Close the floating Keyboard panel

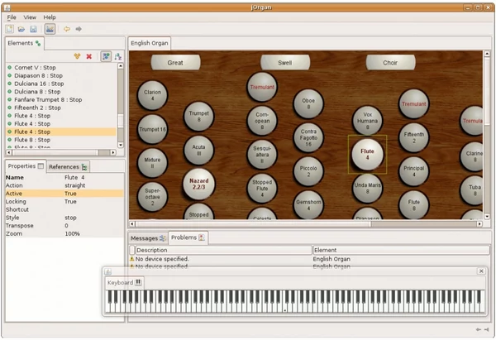click(481, 271)
